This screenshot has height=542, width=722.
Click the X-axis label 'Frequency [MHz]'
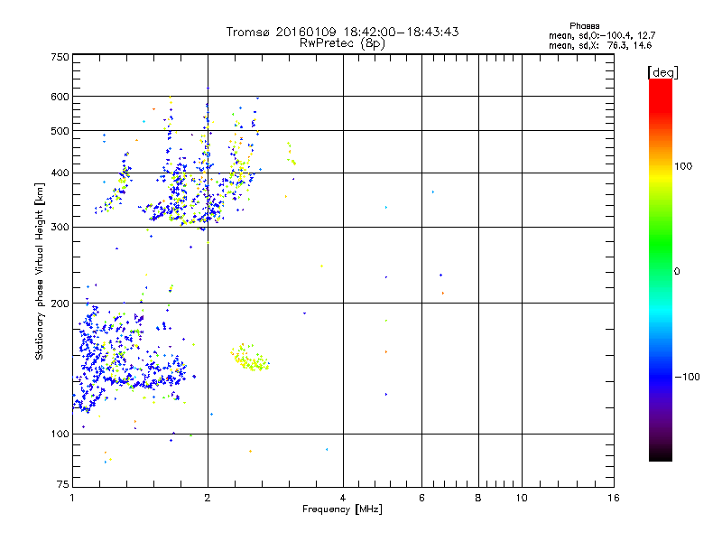[x=342, y=509]
